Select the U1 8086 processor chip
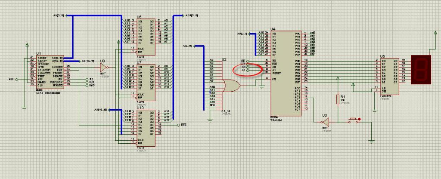 click(x=50, y=72)
